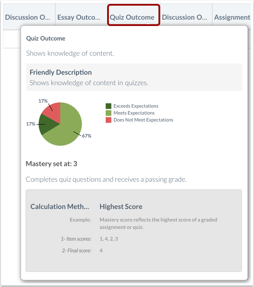Image resolution: width=254 pixels, height=287 pixels.
Task: Click the red Does Not Meet Expectations swatch
Action: [x=108, y=120]
